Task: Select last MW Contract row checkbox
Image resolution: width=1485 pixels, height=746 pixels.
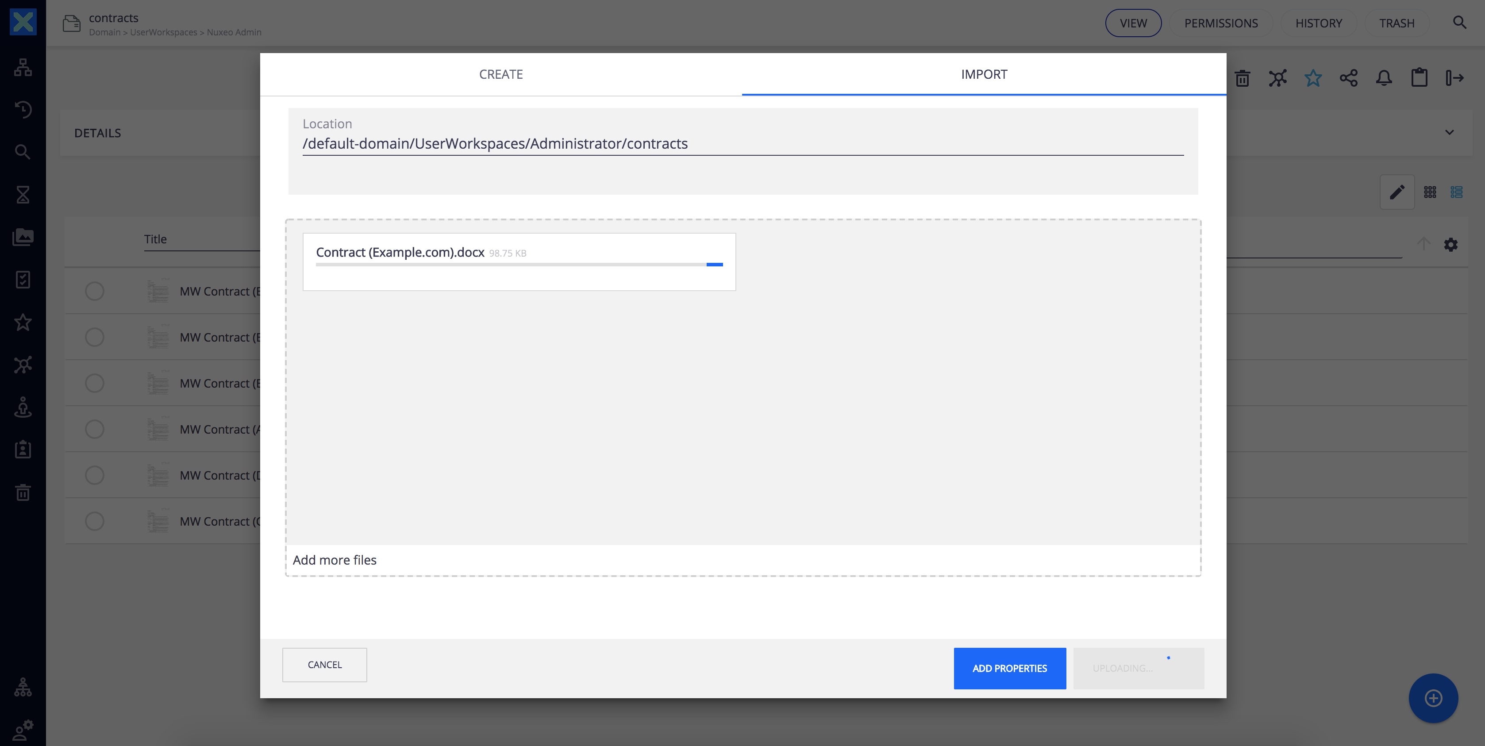Action: point(95,521)
